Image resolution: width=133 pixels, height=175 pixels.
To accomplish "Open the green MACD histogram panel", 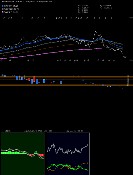I will pos(23,154).
